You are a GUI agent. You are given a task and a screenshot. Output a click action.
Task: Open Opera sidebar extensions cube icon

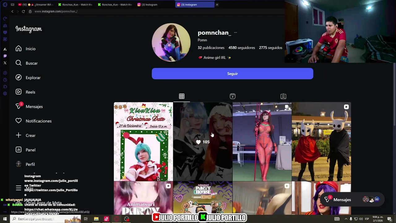click(5, 87)
